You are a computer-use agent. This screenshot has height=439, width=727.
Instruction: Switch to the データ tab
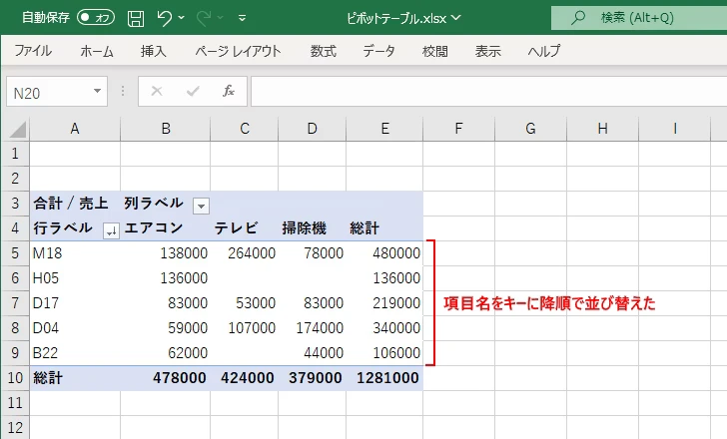[x=378, y=51]
